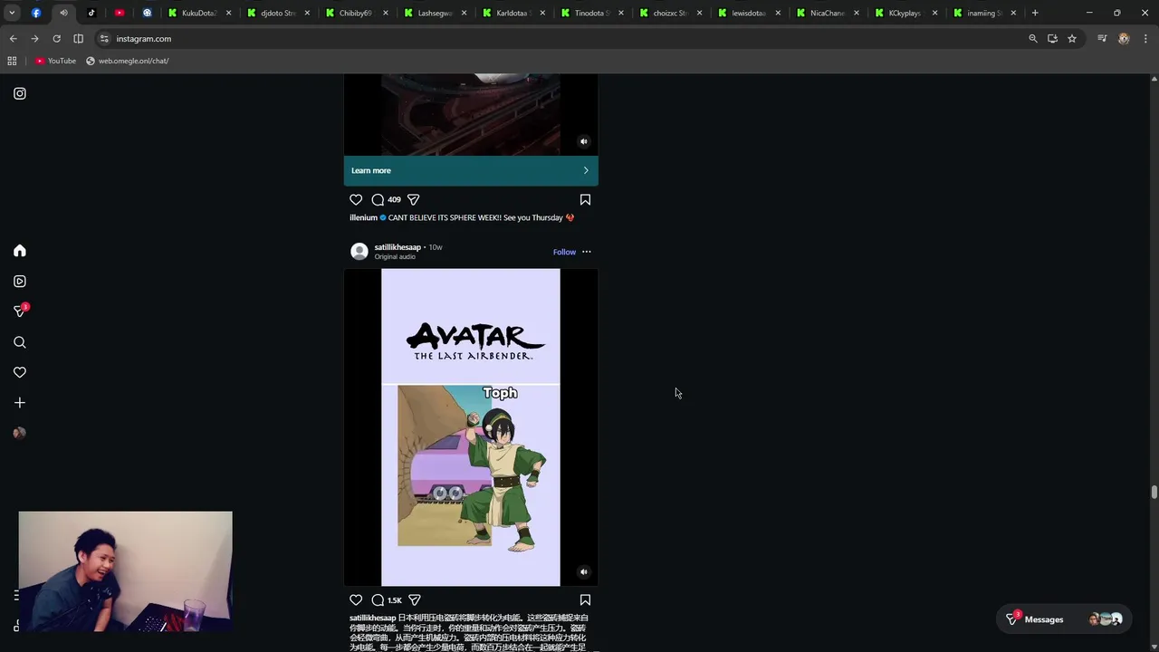Toggle browser split view icon
The image size is (1159, 652).
coord(78,39)
